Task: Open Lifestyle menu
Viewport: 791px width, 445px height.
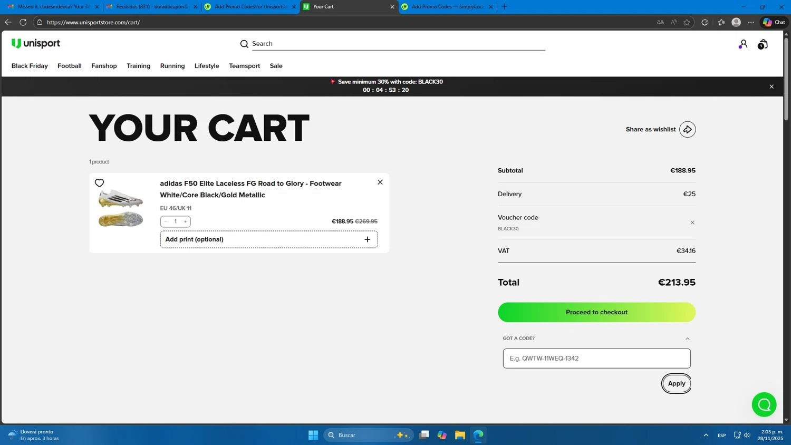Action: pos(207,66)
